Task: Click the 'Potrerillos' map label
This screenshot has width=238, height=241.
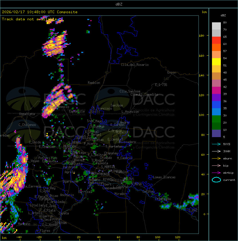Action: coord(48,158)
